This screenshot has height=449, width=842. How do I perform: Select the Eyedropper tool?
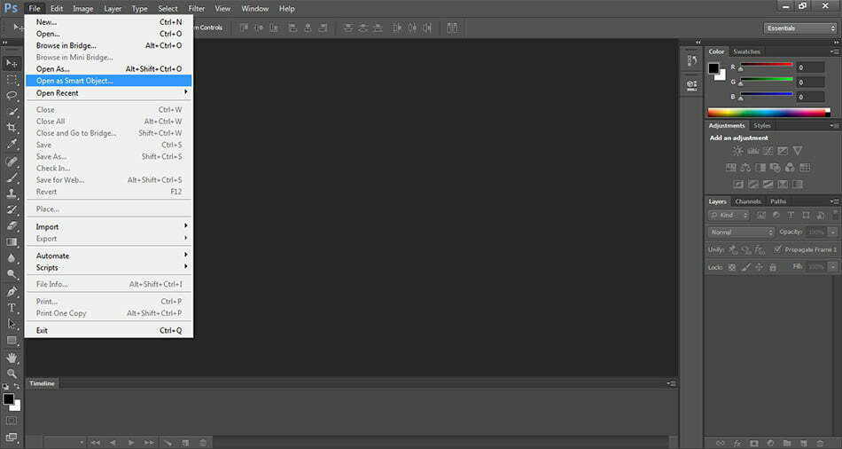12,144
